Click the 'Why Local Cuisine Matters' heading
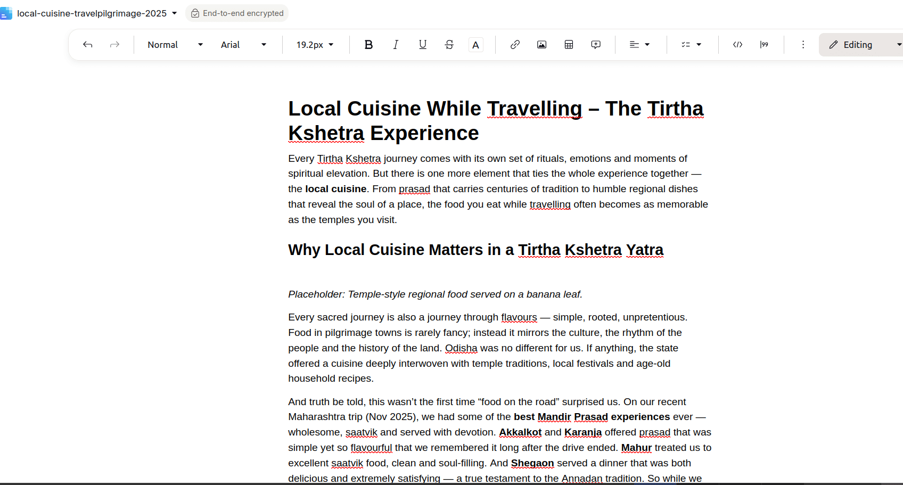Viewport: 903px width, 485px height. [x=475, y=250]
